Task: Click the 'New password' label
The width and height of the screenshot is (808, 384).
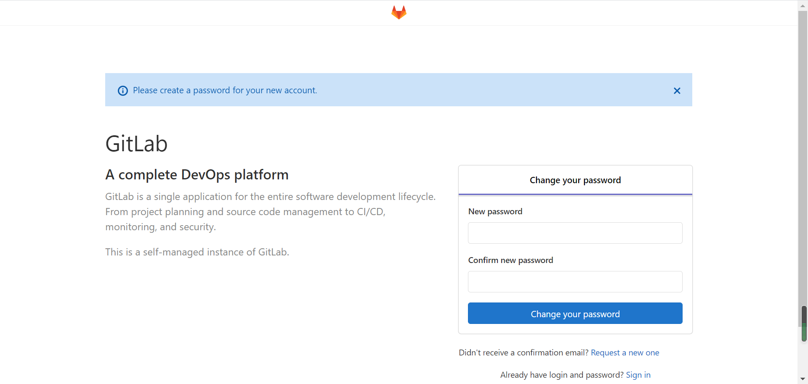Action: tap(495, 212)
